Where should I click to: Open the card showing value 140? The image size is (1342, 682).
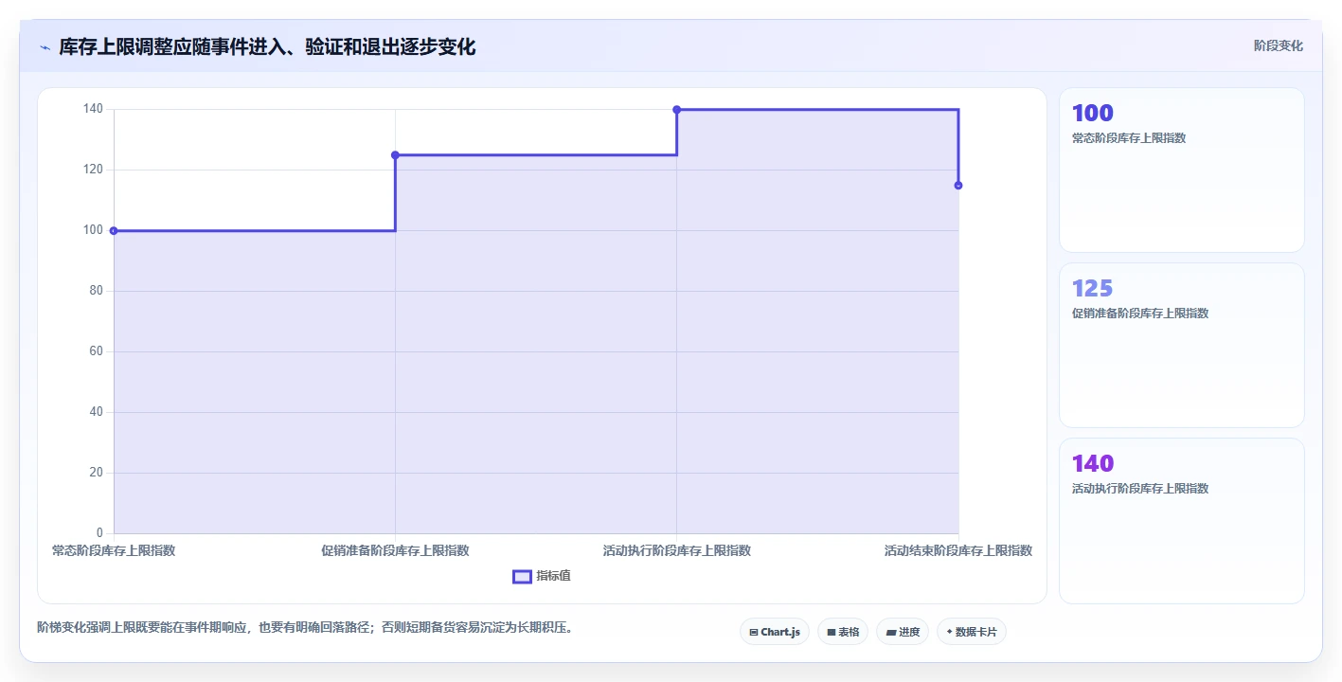point(1181,521)
